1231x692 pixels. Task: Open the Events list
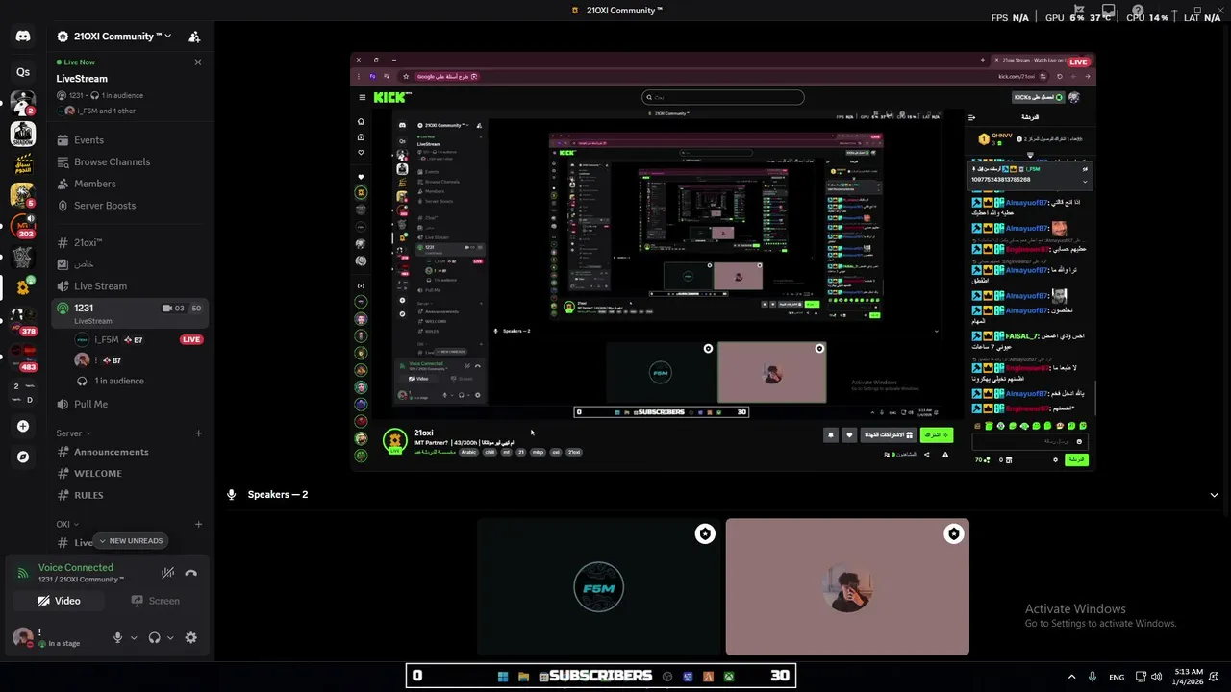tap(130, 140)
